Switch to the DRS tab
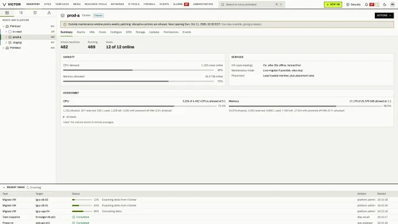Viewport: 398px width, 224px height. point(129,32)
